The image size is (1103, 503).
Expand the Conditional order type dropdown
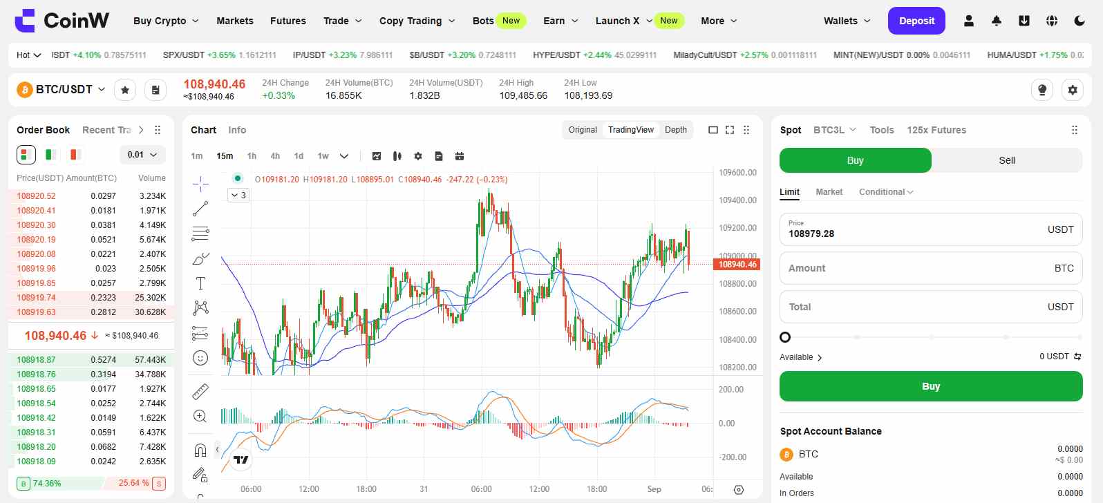885,192
